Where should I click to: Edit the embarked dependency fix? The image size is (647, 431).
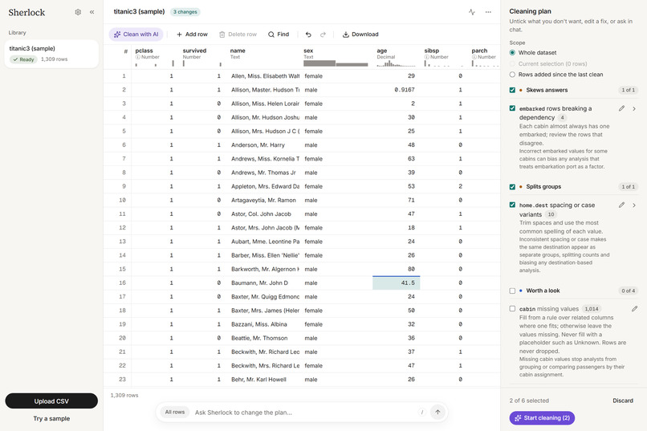621,108
